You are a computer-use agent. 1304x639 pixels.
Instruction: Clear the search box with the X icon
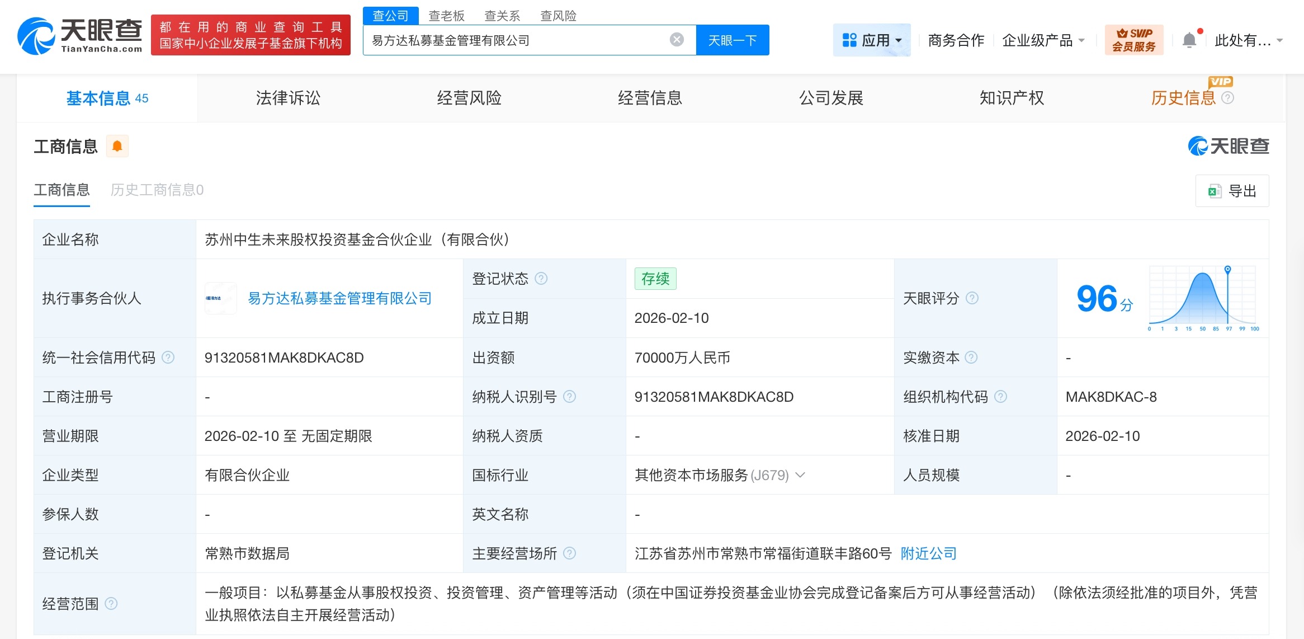[676, 39]
